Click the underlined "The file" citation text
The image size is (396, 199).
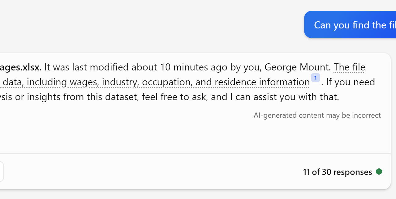tap(350, 67)
